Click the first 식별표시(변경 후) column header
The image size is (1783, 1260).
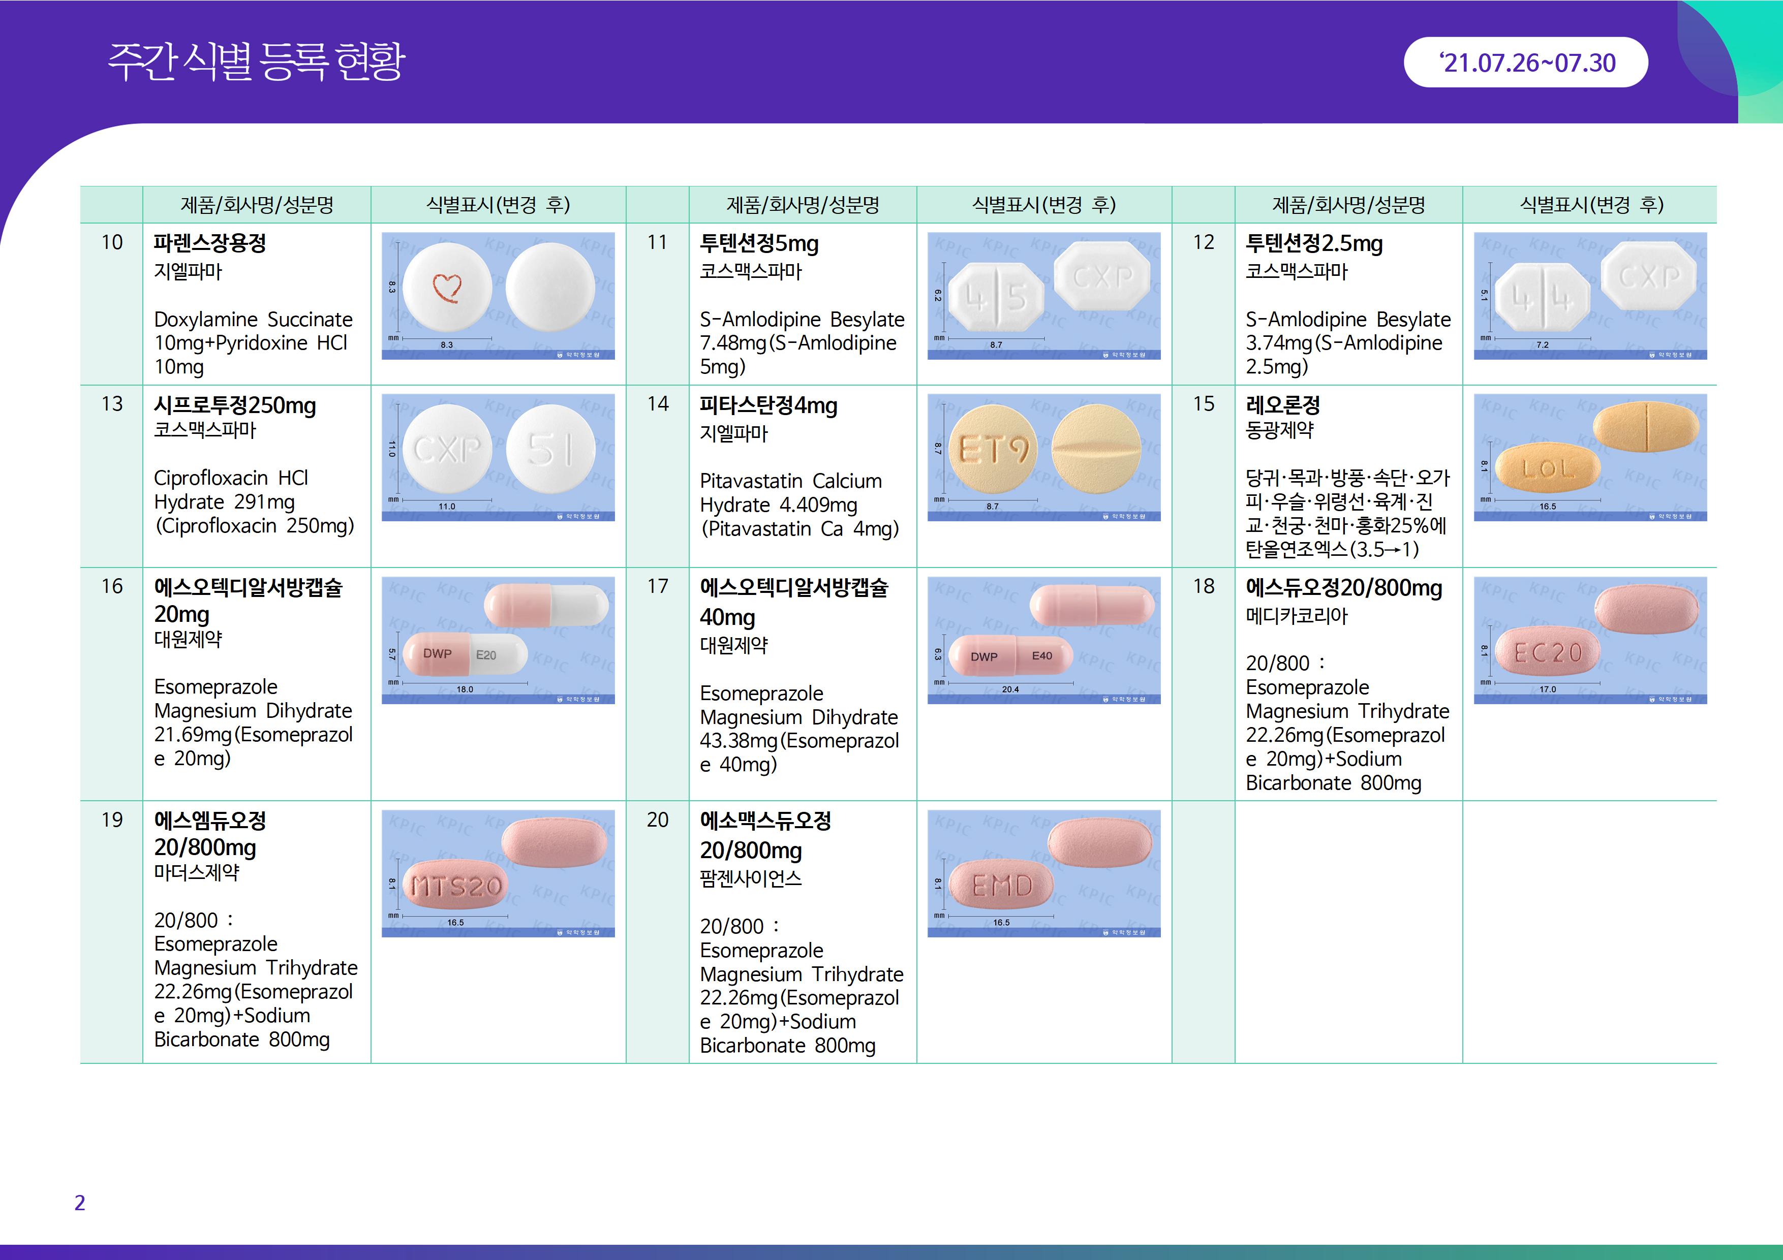pyautogui.click(x=498, y=205)
